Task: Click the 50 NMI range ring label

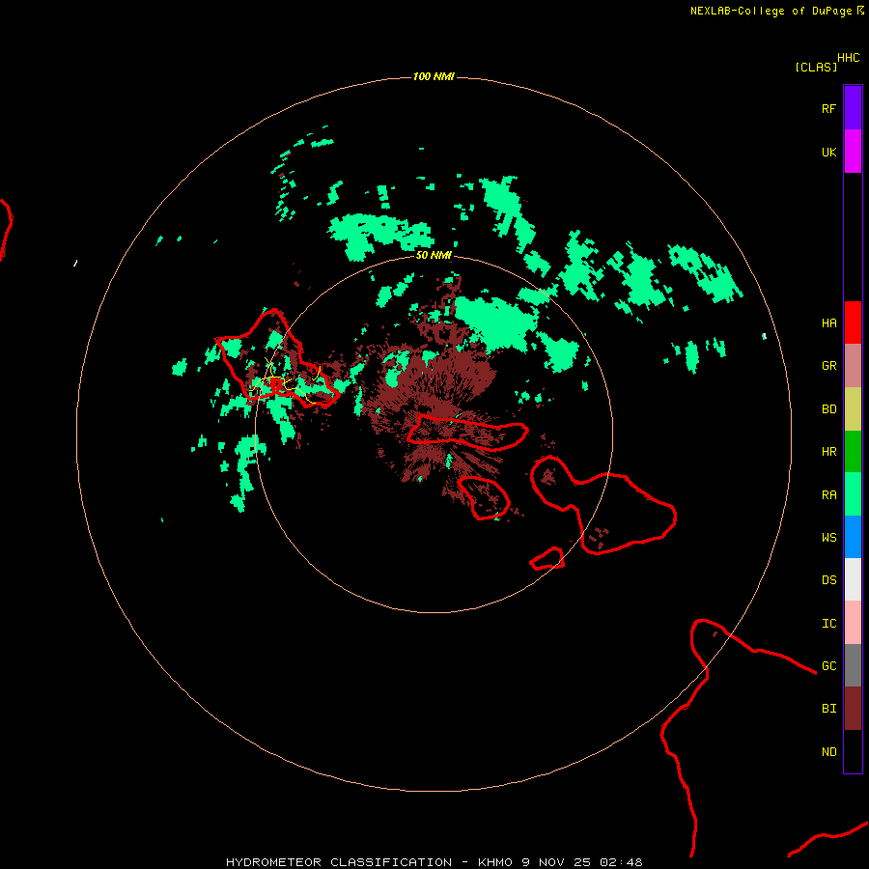Action: [x=434, y=255]
